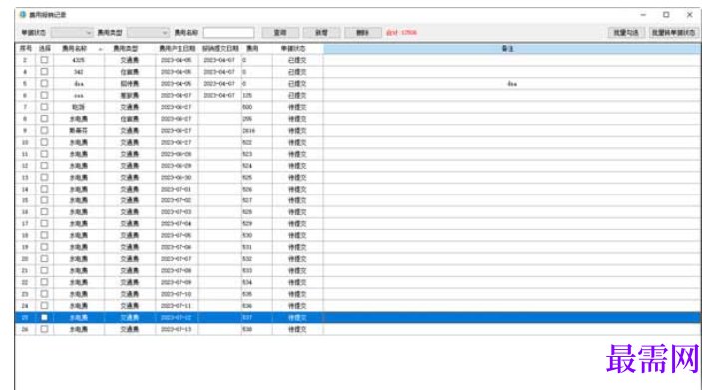This screenshot has height=390, width=718.
Task: Click the 2023-07-10 date cell
Action: pos(177,294)
